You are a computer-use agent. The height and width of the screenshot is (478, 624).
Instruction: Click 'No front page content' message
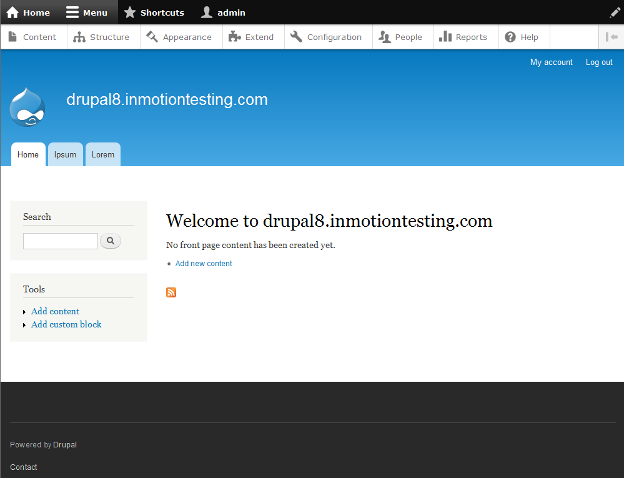pyautogui.click(x=250, y=245)
